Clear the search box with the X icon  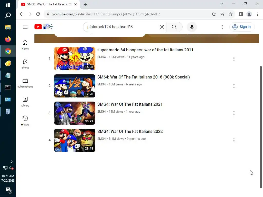point(162,27)
